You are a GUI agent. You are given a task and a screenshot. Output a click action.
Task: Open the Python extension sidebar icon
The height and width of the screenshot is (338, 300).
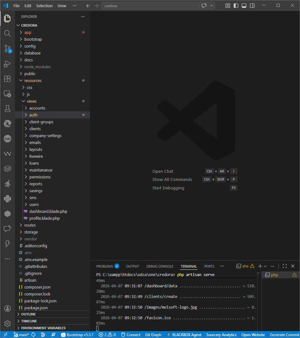coord(7,198)
